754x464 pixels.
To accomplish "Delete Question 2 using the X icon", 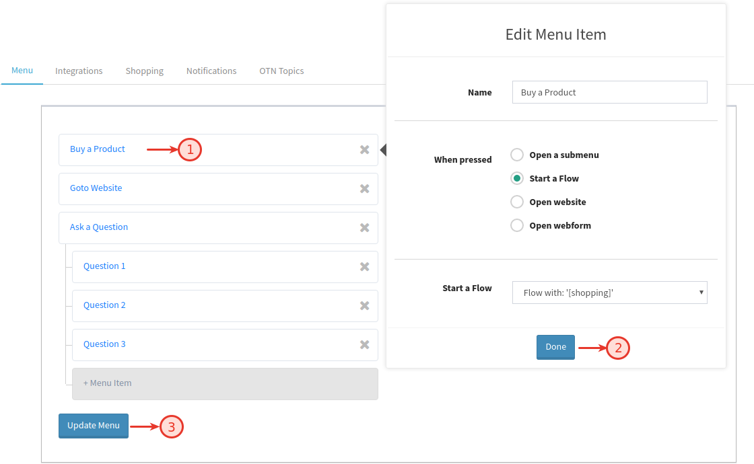I will [364, 305].
